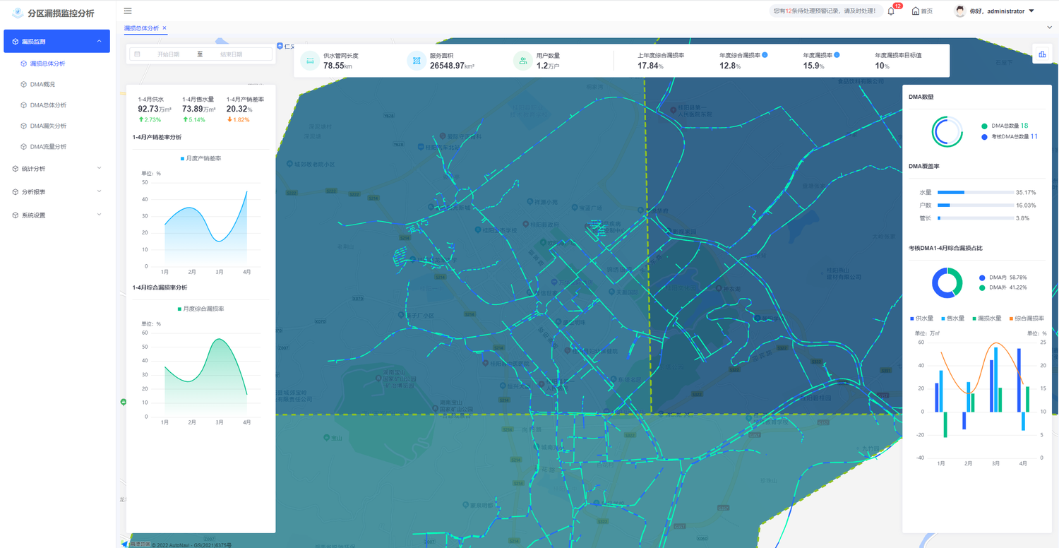Toggle the 月度产销差率 legend item
This screenshot has width=1059, height=548.
[x=201, y=158]
